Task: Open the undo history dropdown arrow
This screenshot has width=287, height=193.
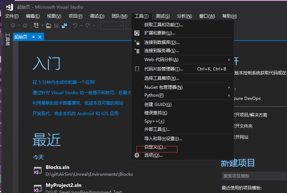Action: 82,26
